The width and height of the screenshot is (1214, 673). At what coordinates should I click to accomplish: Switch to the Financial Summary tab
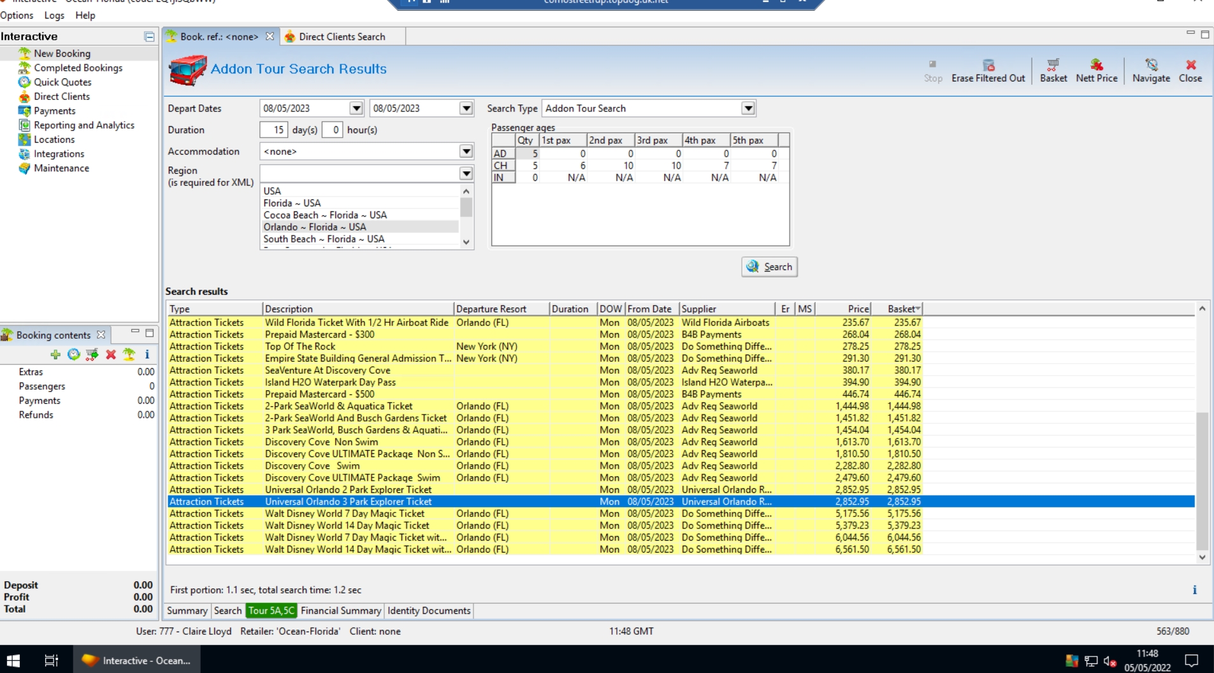click(x=341, y=611)
